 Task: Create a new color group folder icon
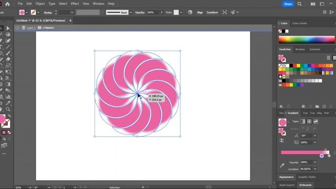[x=317, y=107]
